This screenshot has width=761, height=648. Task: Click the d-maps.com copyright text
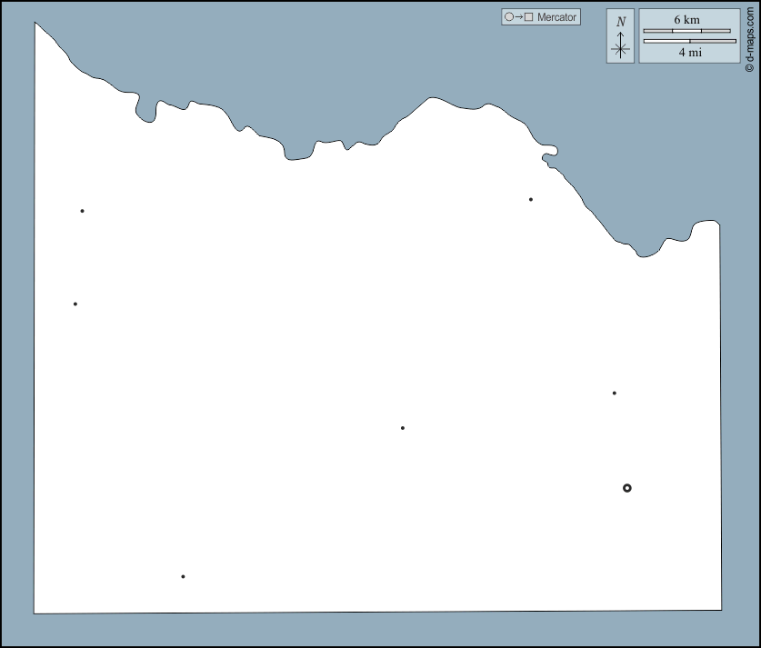pyautogui.click(x=749, y=36)
